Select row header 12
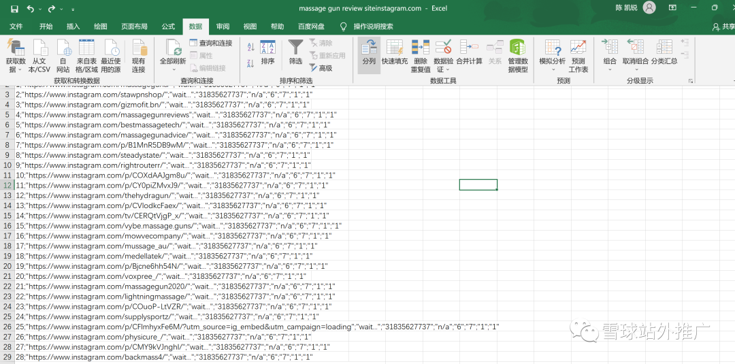Viewport: 735px width, 364px height. tap(7, 186)
